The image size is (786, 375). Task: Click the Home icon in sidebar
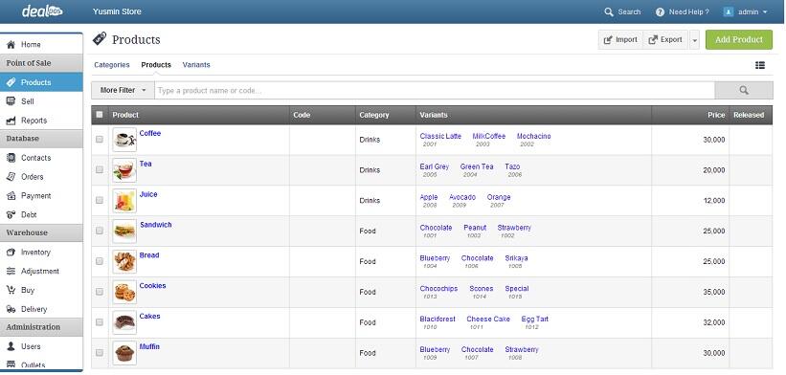(x=11, y=45)
